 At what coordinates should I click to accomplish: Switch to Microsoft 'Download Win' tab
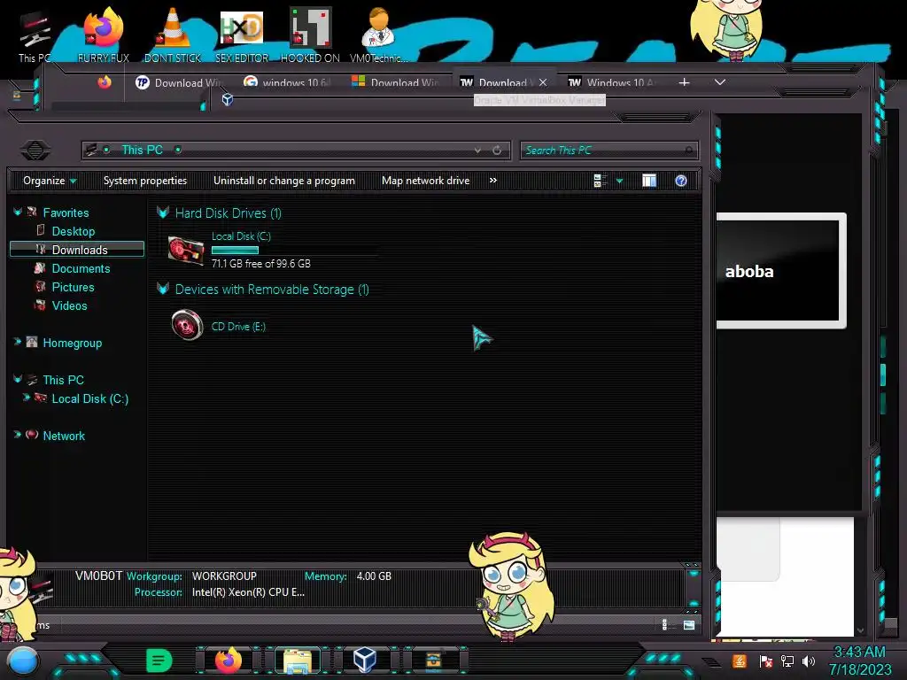[x=396, y=82]
